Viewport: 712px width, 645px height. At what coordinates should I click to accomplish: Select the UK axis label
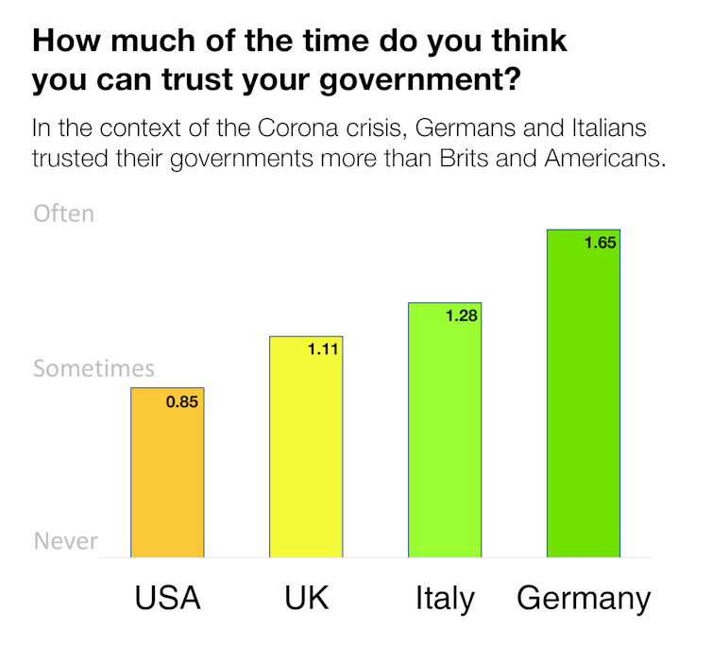[306, 599]
